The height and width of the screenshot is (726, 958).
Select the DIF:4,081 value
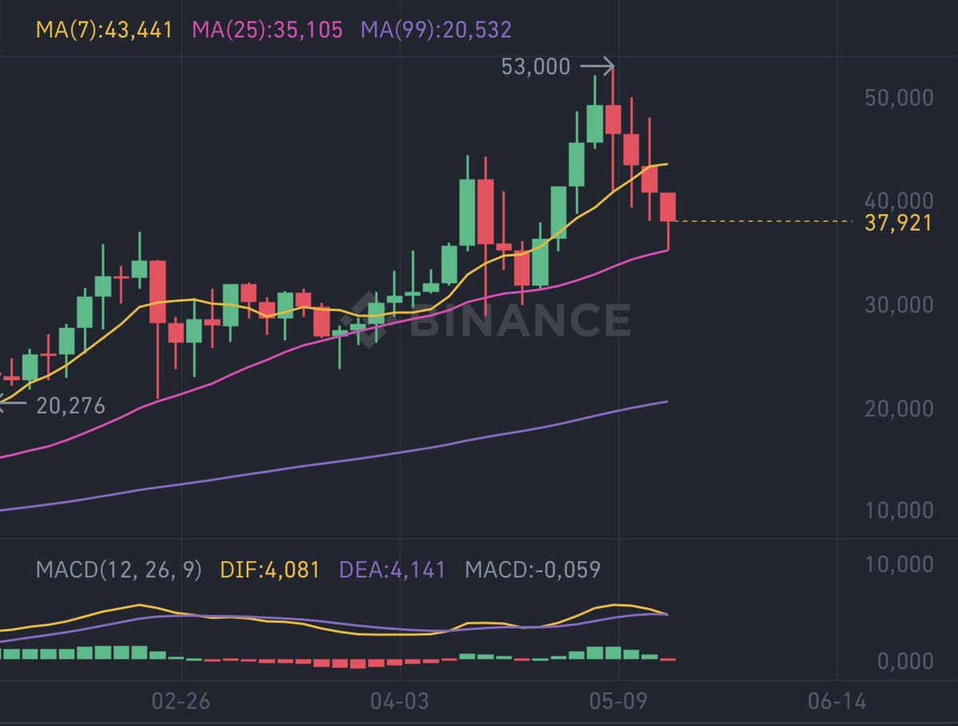pos(270,570)
